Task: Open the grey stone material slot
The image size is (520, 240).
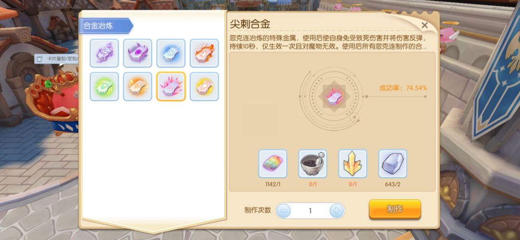Action: (x=393, y=164)
